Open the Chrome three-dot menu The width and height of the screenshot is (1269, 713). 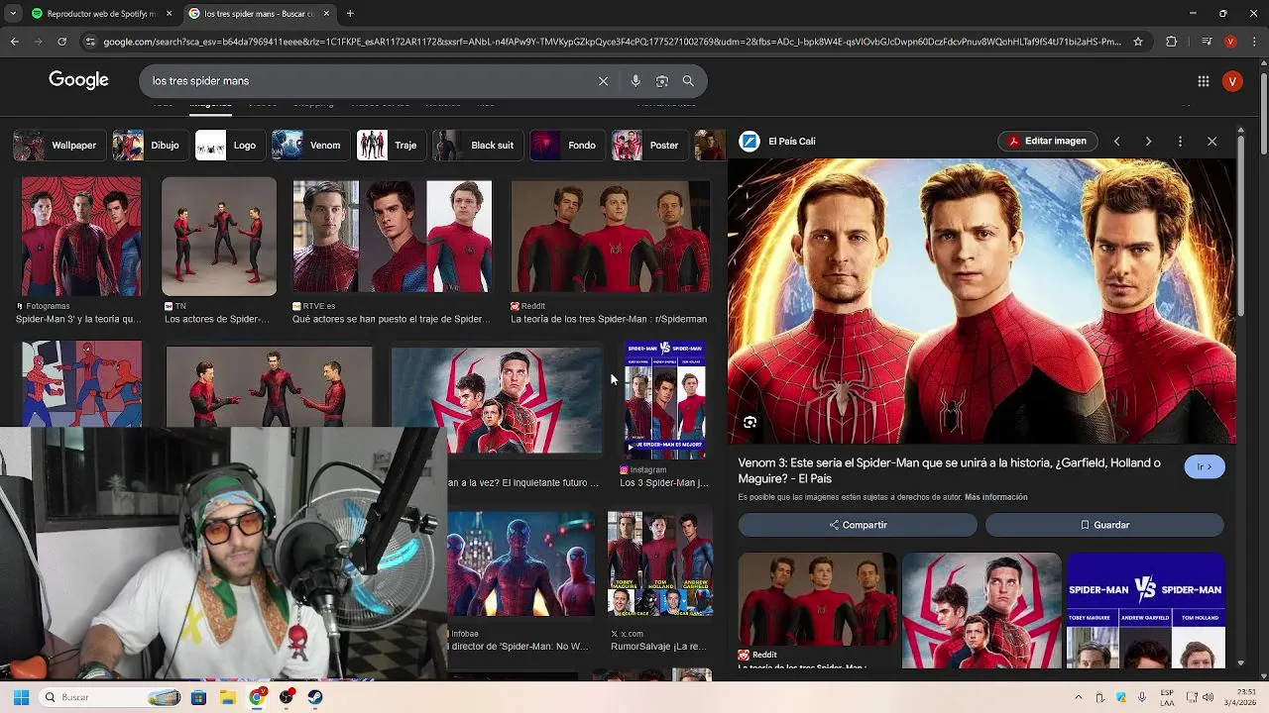point(1253,42)
